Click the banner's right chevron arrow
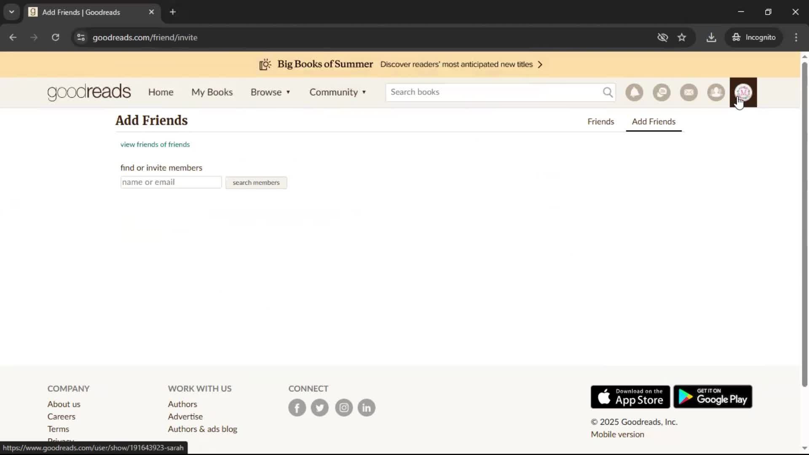Screen dimensions: 809x455 (x=540, y=64)
